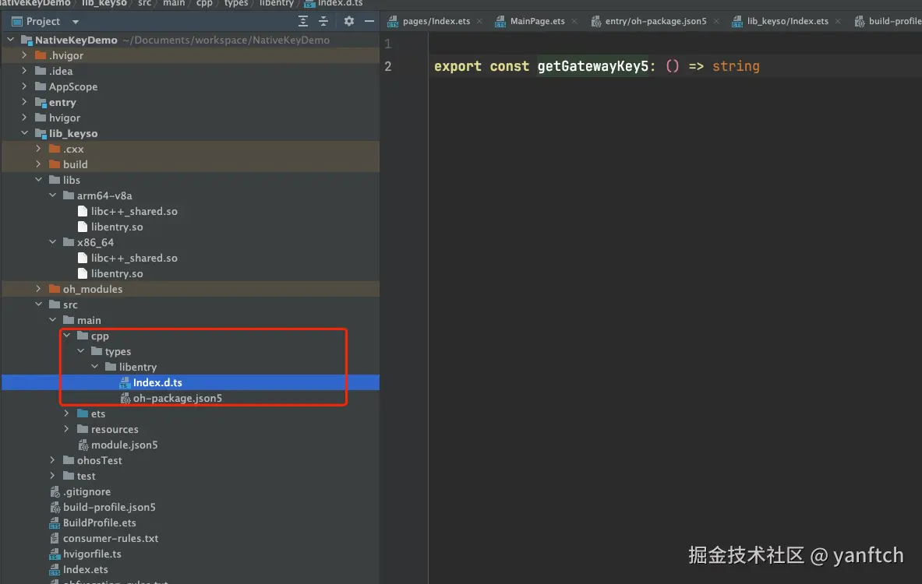Click the .cxx folder icon
This screenshot has height=584, width=922.
point(55,149)
